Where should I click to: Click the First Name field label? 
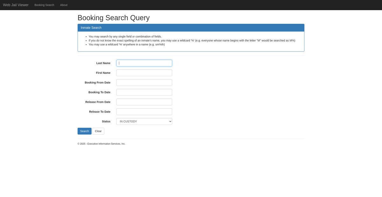coord(103,73)
